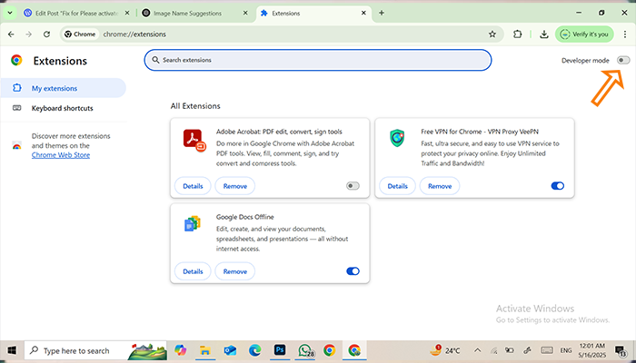Open the tab search dropdown arrow

point(10,13)
